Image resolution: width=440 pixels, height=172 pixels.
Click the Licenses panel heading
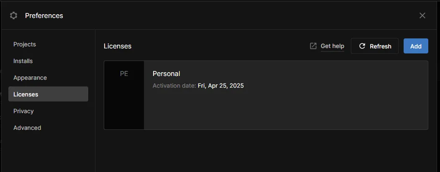pos(118,46)
